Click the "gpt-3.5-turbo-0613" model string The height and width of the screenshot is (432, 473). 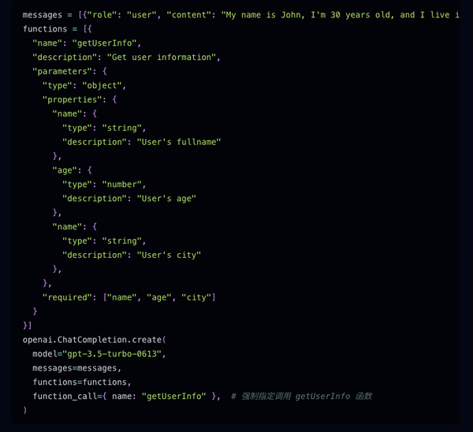[x=117, y=354]
